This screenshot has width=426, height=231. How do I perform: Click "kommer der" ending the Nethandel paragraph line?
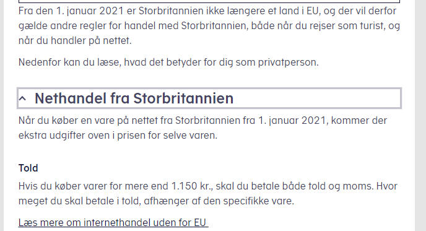(359, 120)
